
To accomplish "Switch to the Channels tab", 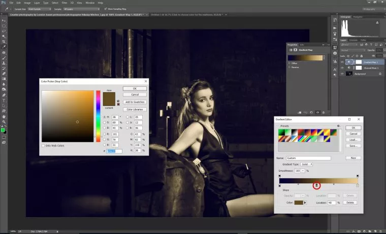I will [x=353, y=40].
